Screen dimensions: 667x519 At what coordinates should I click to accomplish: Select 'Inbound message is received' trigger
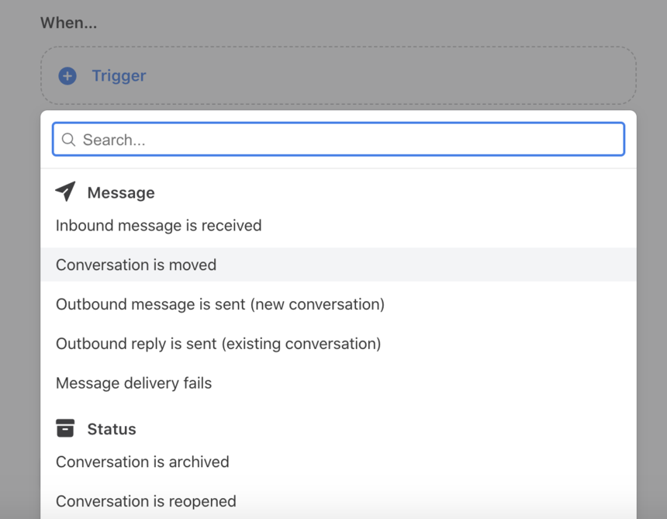click(x=339, y=226)
